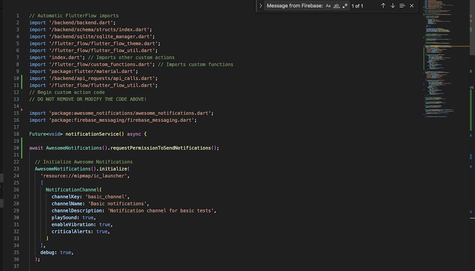Enable regular expression search option
This screenshot has width=475, height=271.
coord(345,6)
